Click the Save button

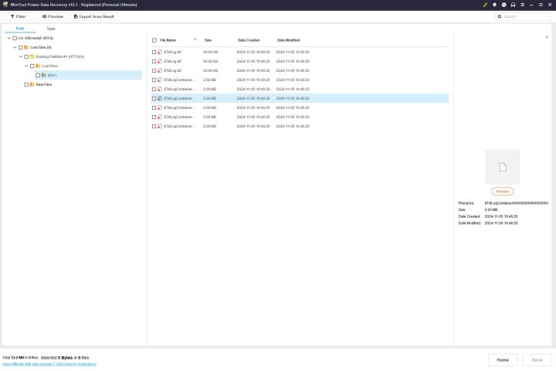point(537,360)
